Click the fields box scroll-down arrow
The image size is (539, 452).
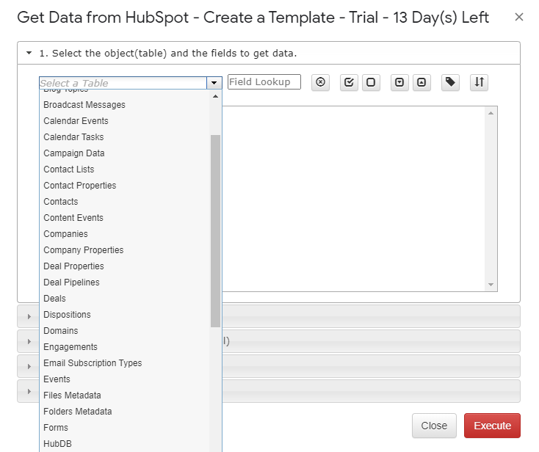pyautogui.click(x=491, y=285)
